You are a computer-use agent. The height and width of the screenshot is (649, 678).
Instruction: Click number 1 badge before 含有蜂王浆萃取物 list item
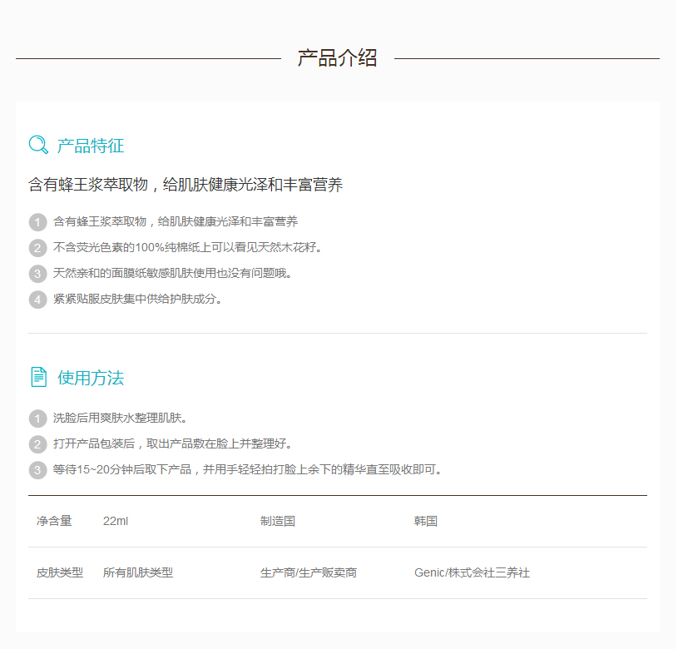(x=37, y=222)
